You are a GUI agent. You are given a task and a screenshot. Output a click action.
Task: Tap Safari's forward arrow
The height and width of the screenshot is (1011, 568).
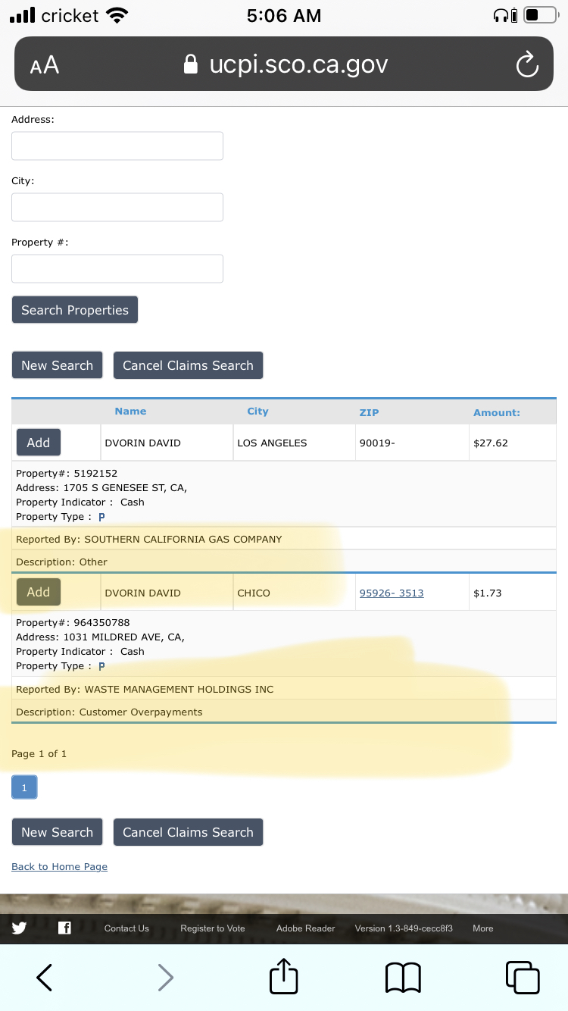click(x=165, y=978)
